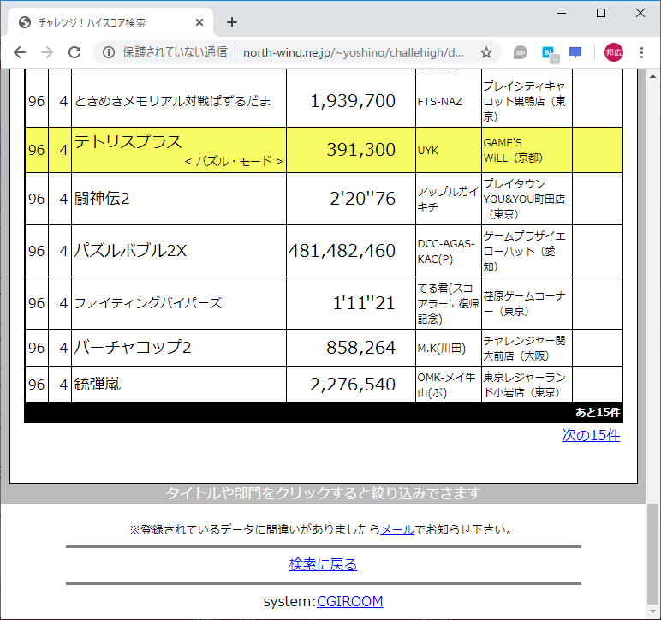Image resolution: width=661 pixels, height=620 pixels.
Task: Filter by title 闘神伝2
Action: click(x=102, y=198)
